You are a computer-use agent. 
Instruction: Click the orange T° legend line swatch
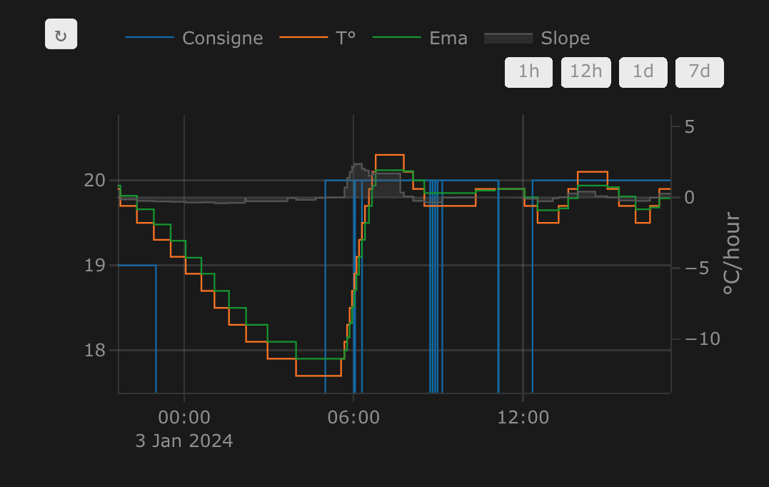[303, 39]
